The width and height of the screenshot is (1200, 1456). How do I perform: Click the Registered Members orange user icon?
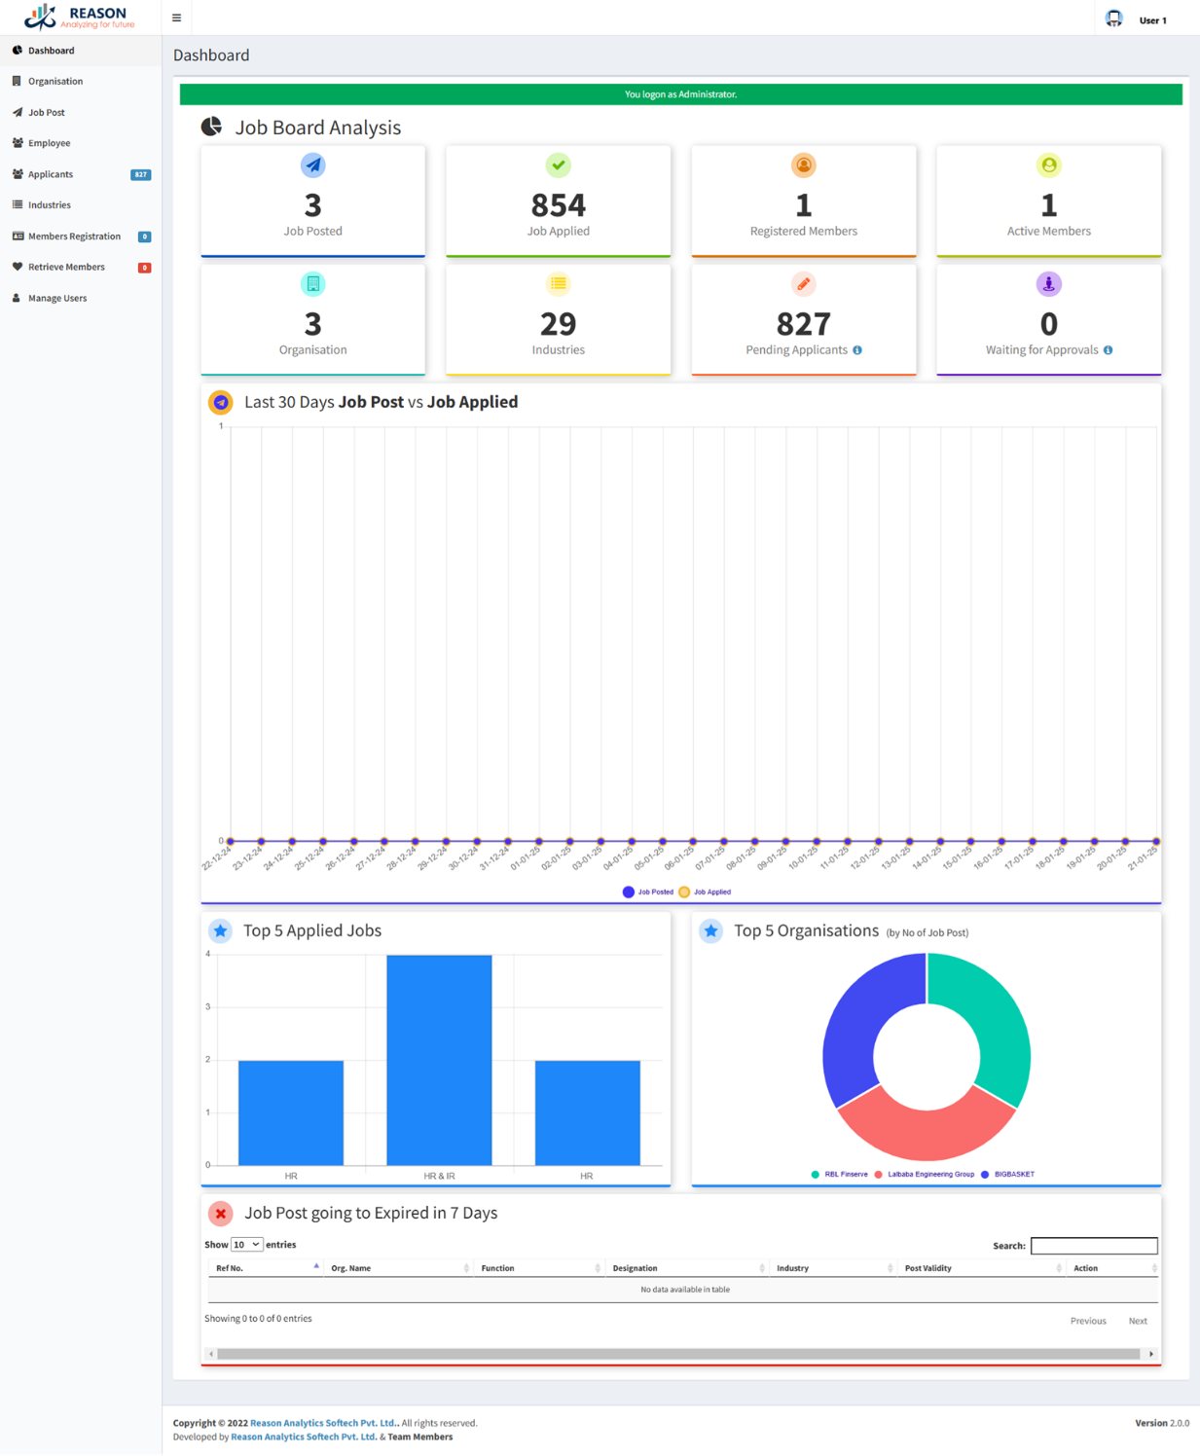tap(803, 165)
